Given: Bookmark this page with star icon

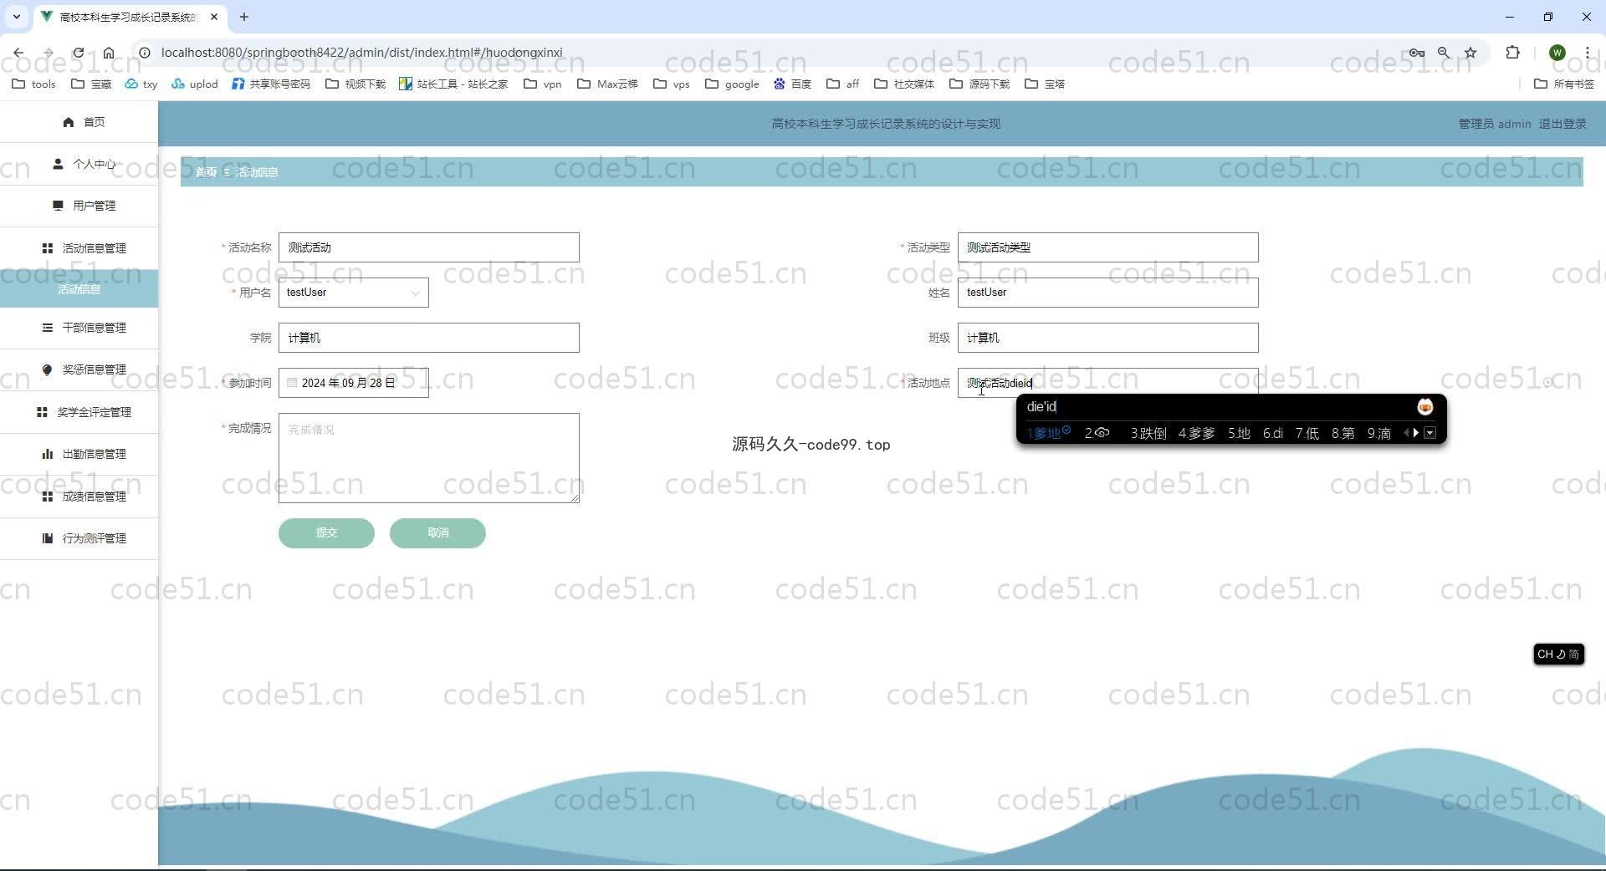Looking at the screenshot, I should pos(1470,53).
